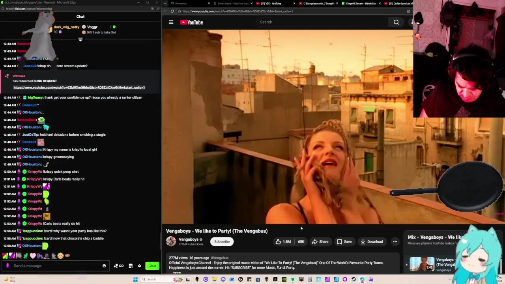Subscribe to the Vengaboys channel
The image size is (505, 284).
[222, 241]
